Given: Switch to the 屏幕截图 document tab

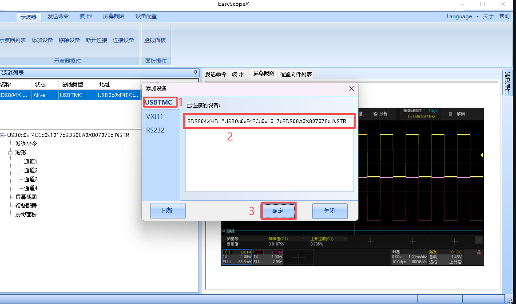Looking at the screenshot, I should [x=264, y=74].
